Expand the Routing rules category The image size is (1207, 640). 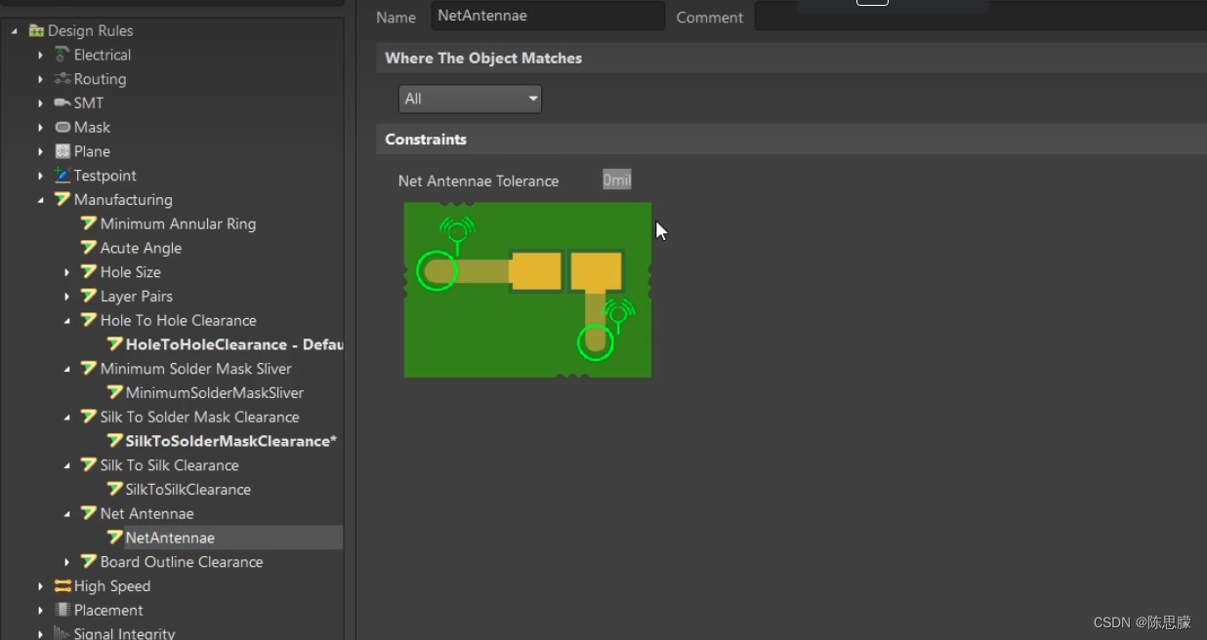40,79
